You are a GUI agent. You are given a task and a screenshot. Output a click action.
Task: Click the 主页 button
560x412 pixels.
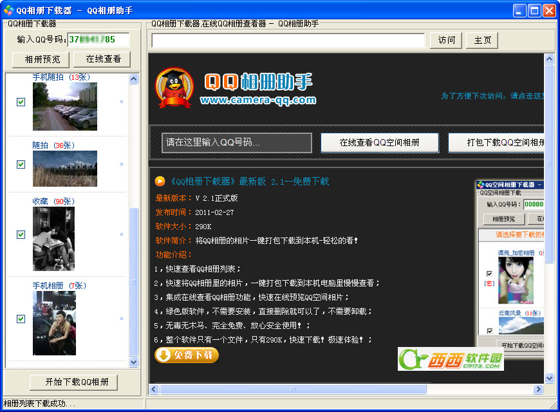click(481, 41)
